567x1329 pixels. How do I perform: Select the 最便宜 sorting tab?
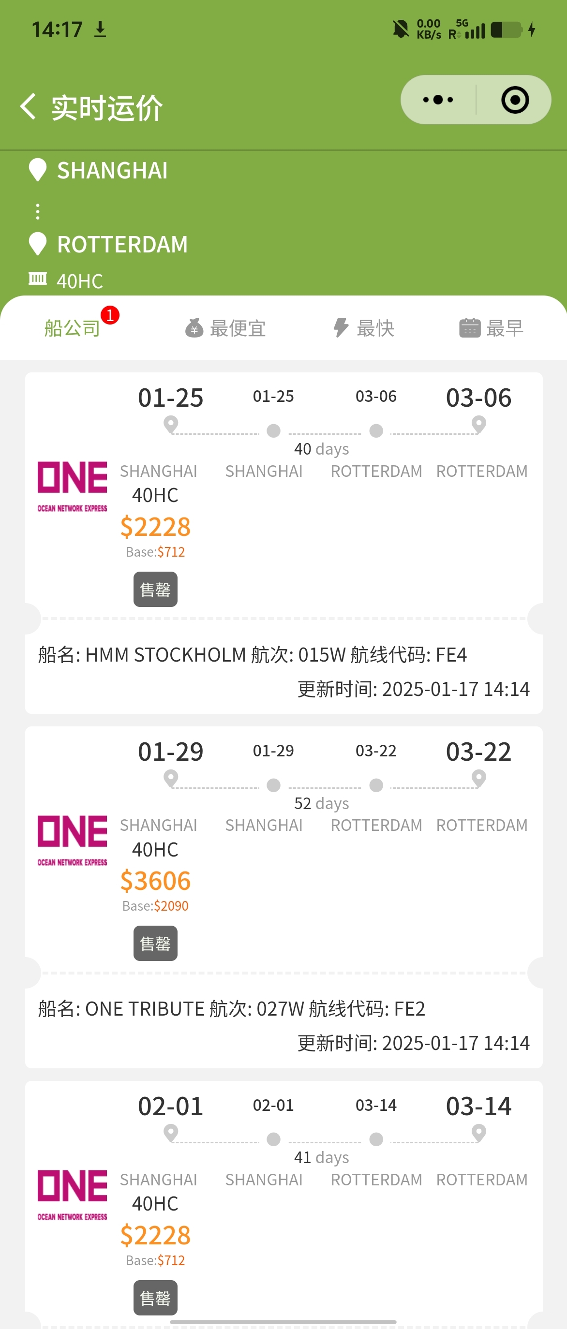238,328
